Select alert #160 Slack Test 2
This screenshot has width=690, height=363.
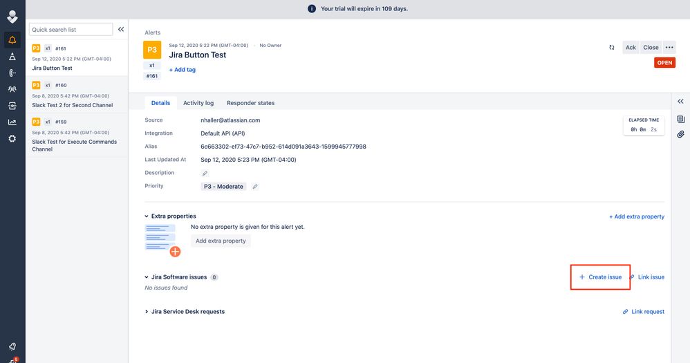[77, 95]
